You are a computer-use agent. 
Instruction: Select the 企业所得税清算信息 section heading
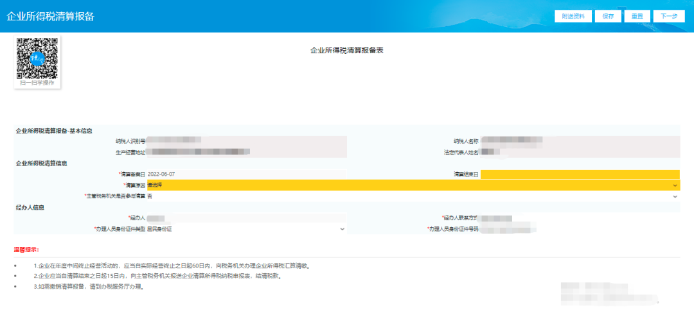coord(42,163)
